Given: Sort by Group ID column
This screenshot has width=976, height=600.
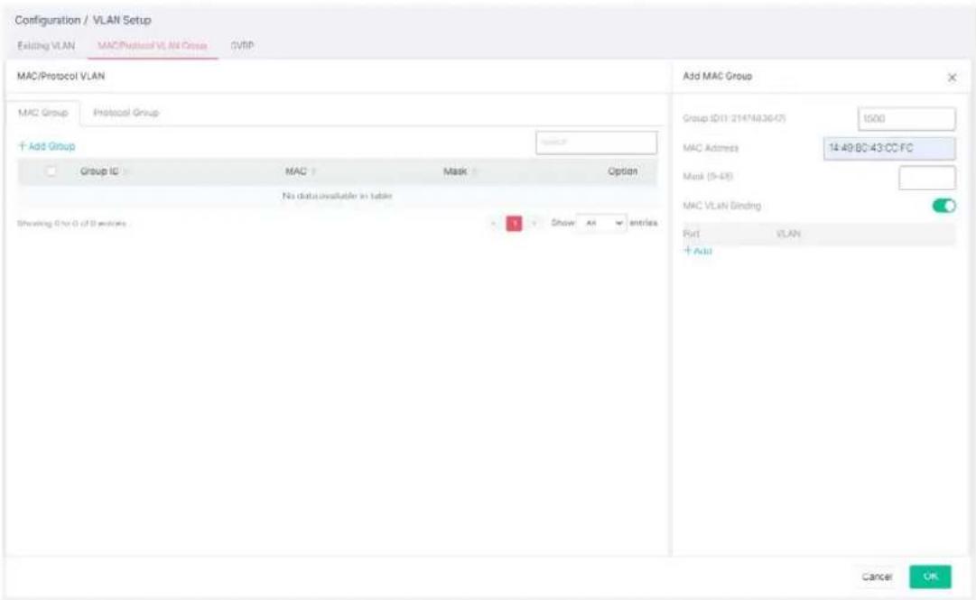Looking at the screenshot, I should point(103,171).
